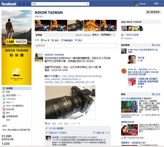Click red cube 名膜 page image
Image resolution: width=164 pixels, height=147 pixels.
(x=132, y=82)
